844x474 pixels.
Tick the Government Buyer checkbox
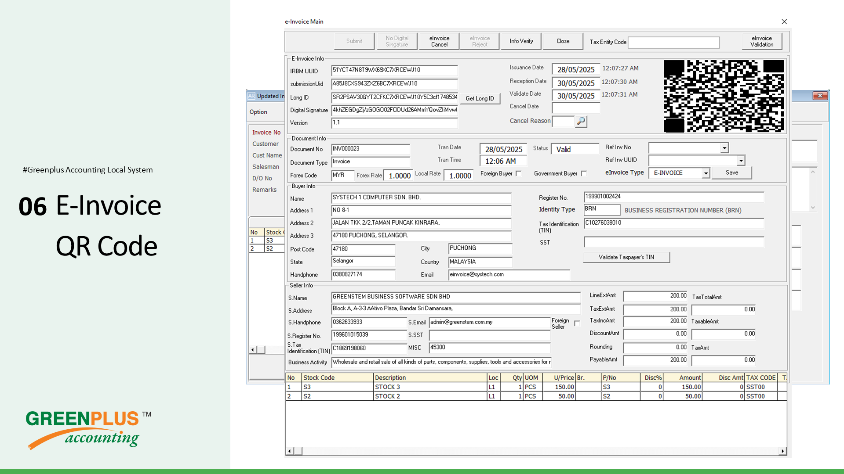584,174
